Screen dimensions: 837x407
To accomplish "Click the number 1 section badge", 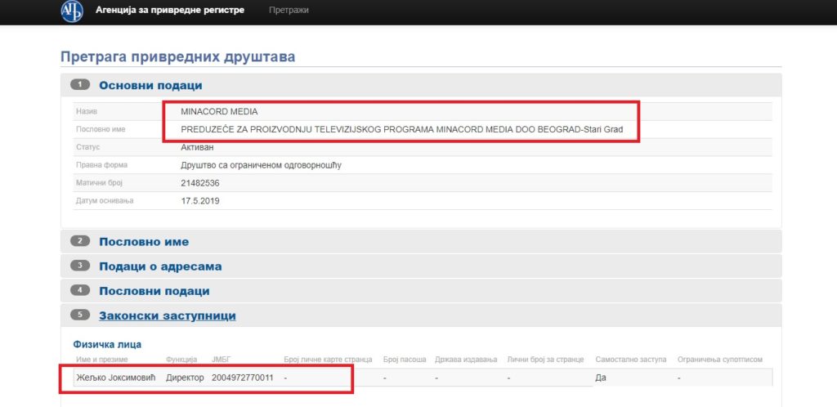I will 80,85.
